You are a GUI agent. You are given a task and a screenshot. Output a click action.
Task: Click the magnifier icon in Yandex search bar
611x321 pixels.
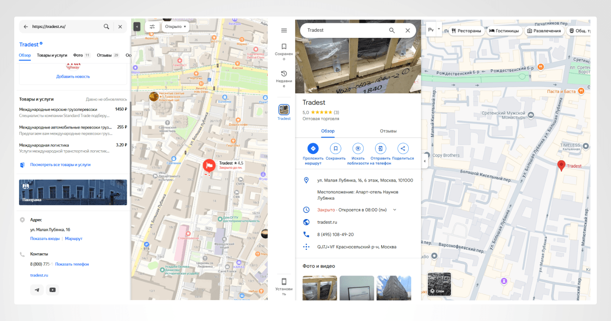point(106,27)
